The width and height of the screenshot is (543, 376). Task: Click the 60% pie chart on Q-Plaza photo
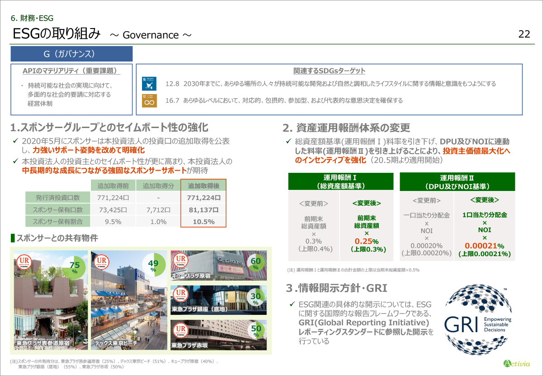(x=256, y=264)
